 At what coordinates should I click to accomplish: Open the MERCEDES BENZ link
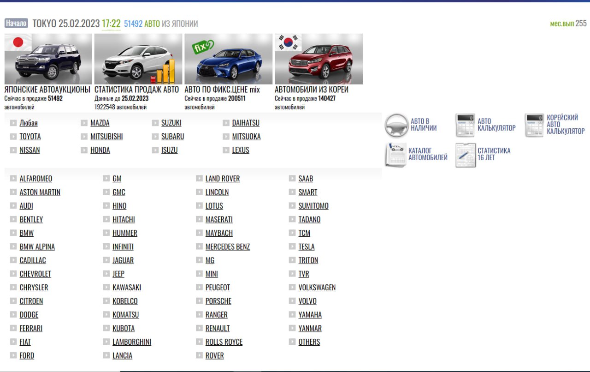click(228, 247)
